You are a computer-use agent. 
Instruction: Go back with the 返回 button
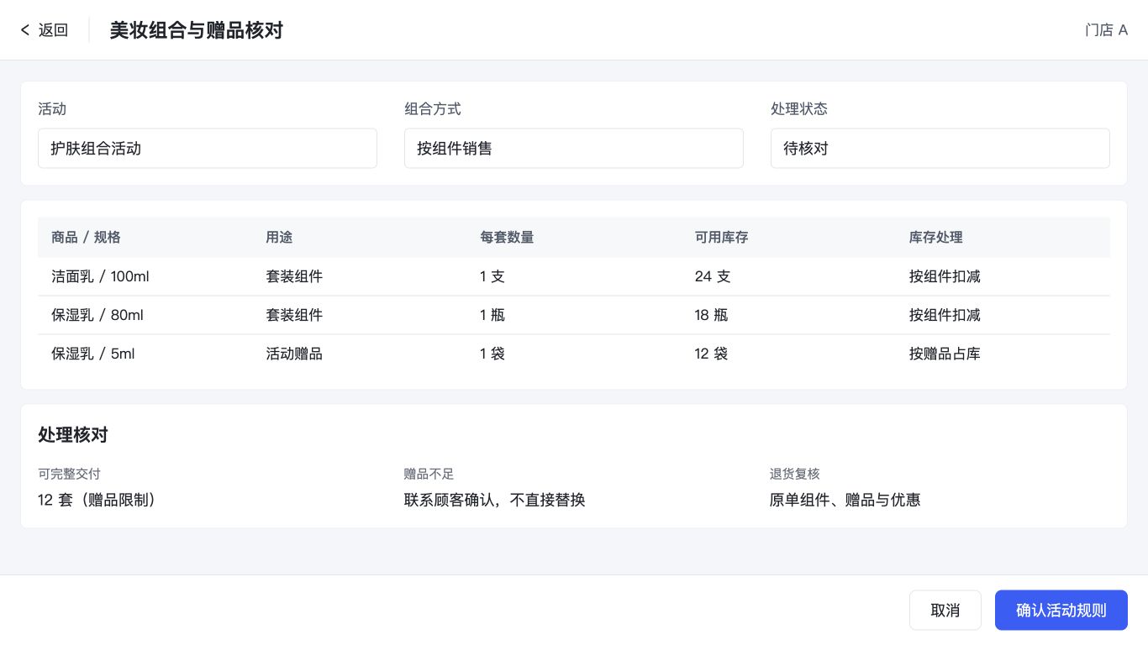click(x=45, y=30)
